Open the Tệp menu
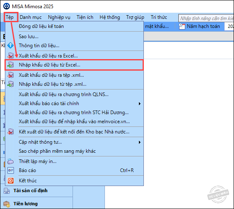 point(10,17)
